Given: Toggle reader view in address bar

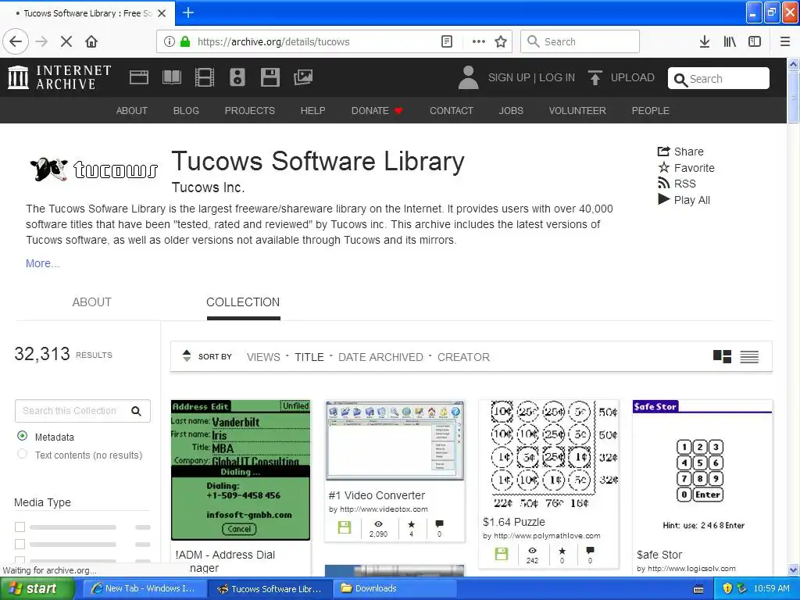Looking at the screenshot, I should click(447, 42).
